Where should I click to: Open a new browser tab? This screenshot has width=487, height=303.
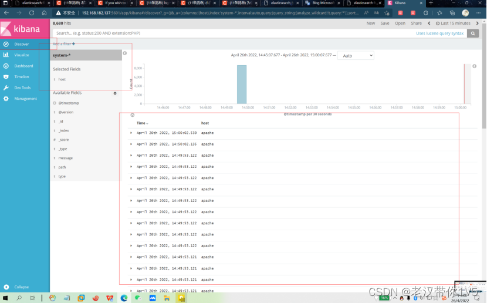(x=431, y=3)
